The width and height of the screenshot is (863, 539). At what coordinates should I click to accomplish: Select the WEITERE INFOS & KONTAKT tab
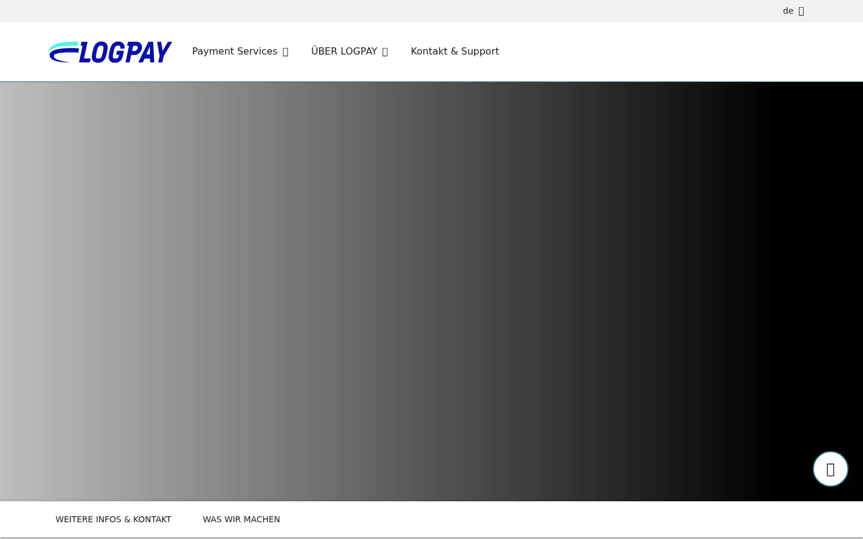[113, 519]
